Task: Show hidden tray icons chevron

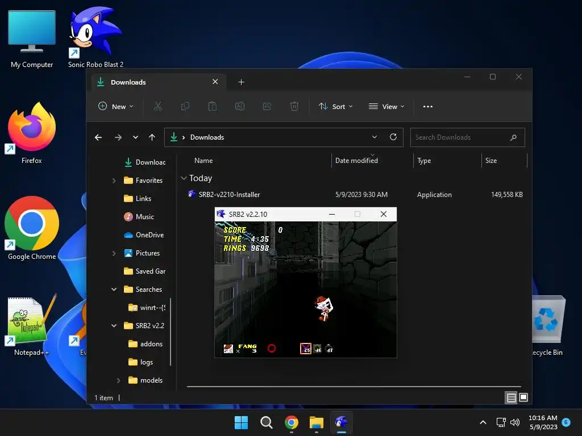Action: 483,422
